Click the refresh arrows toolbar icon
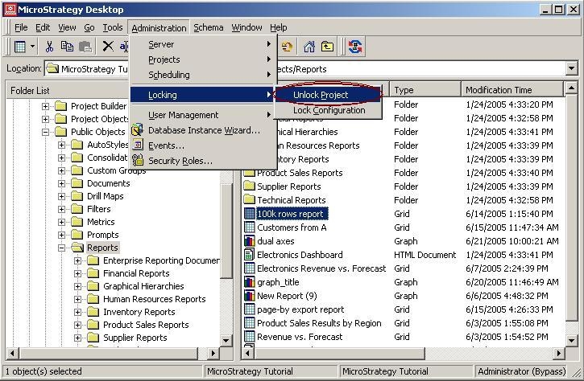Screen dimensions: 584x381 pyautogui.click(x=355, y=47)
